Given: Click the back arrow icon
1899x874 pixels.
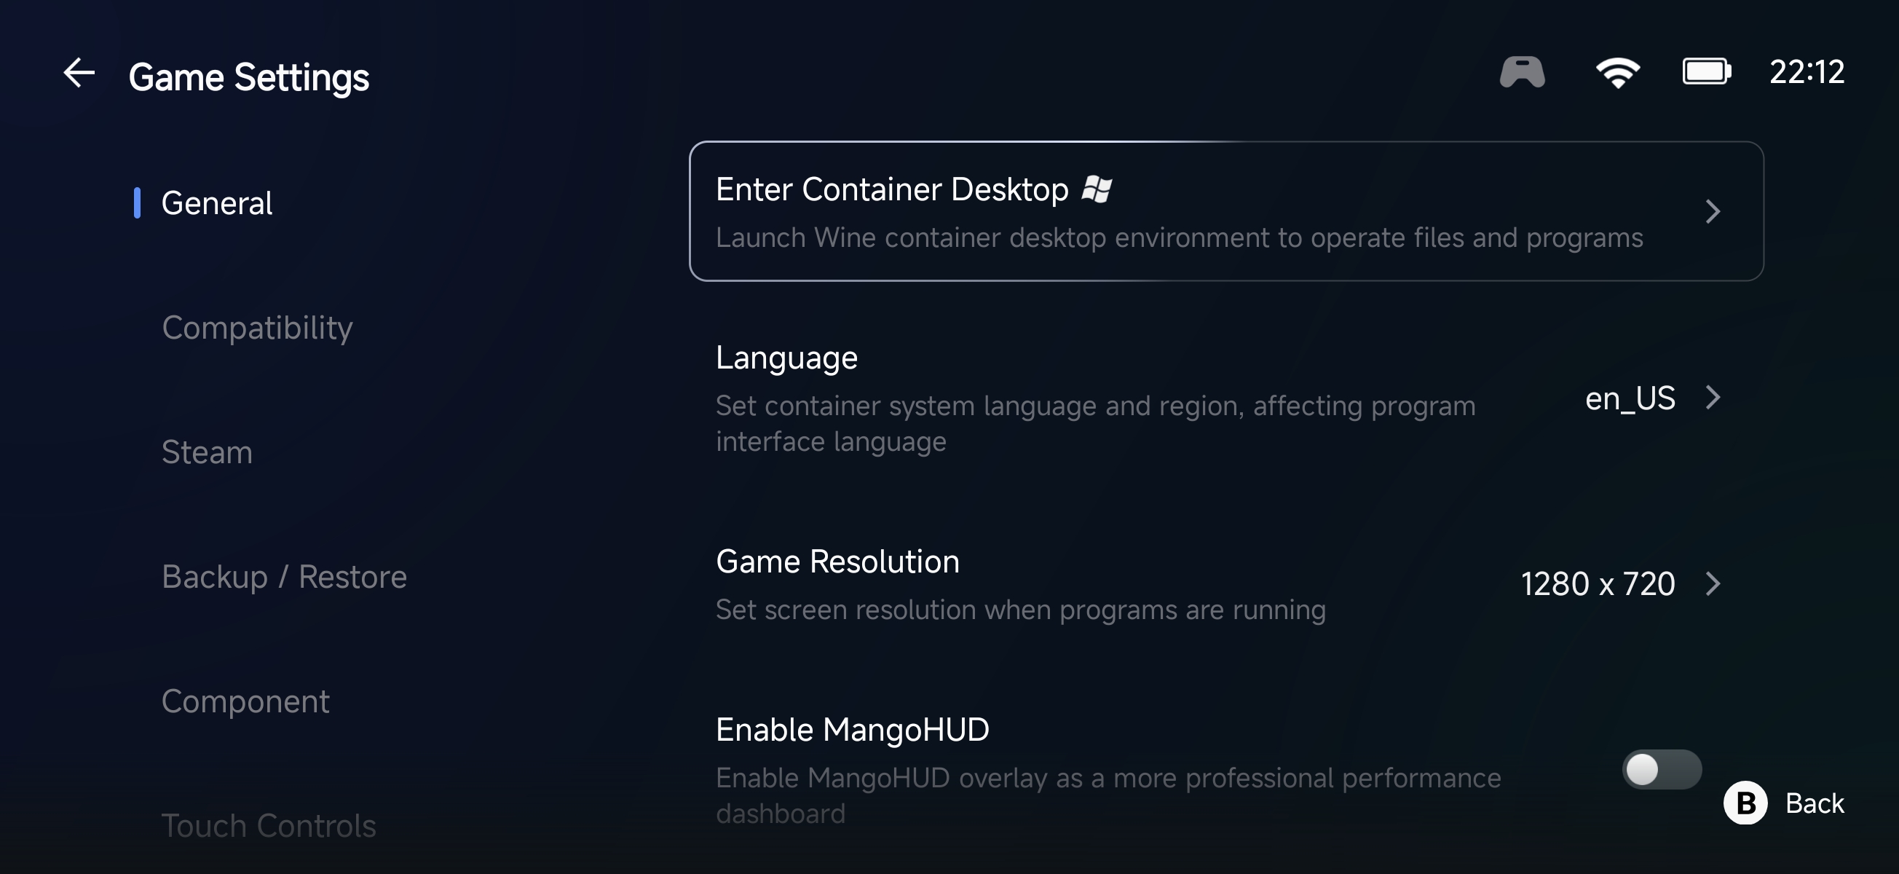Looking at the screenshot, I should [x=79, y=73].
